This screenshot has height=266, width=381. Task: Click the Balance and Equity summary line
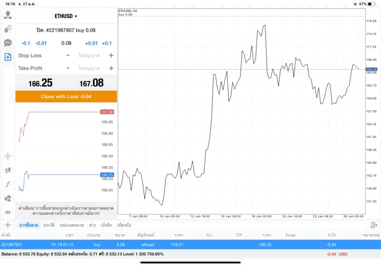click(x=82, y=254)
